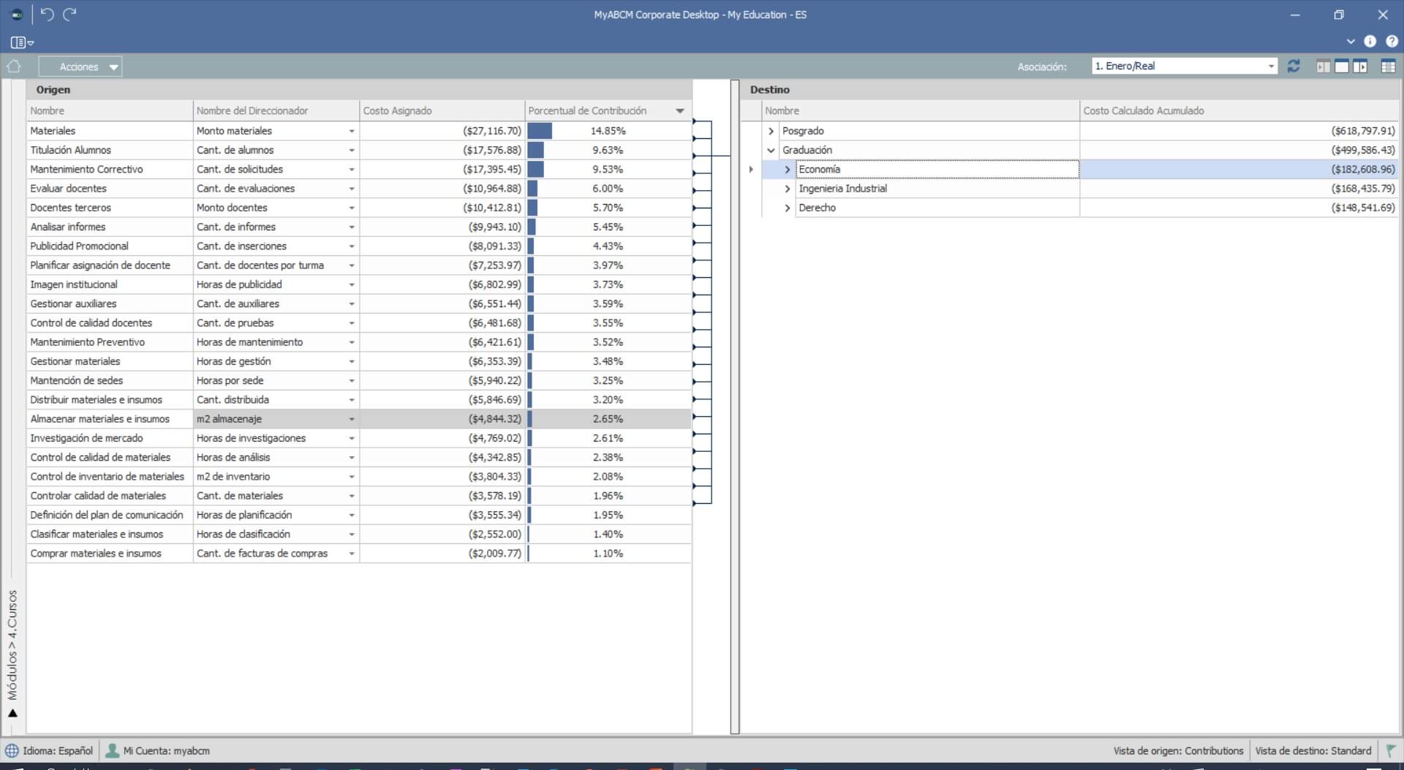Viewport: 1404px width, 770px height.
Task: Show only the left origin panel
Action: [1323, 67]
